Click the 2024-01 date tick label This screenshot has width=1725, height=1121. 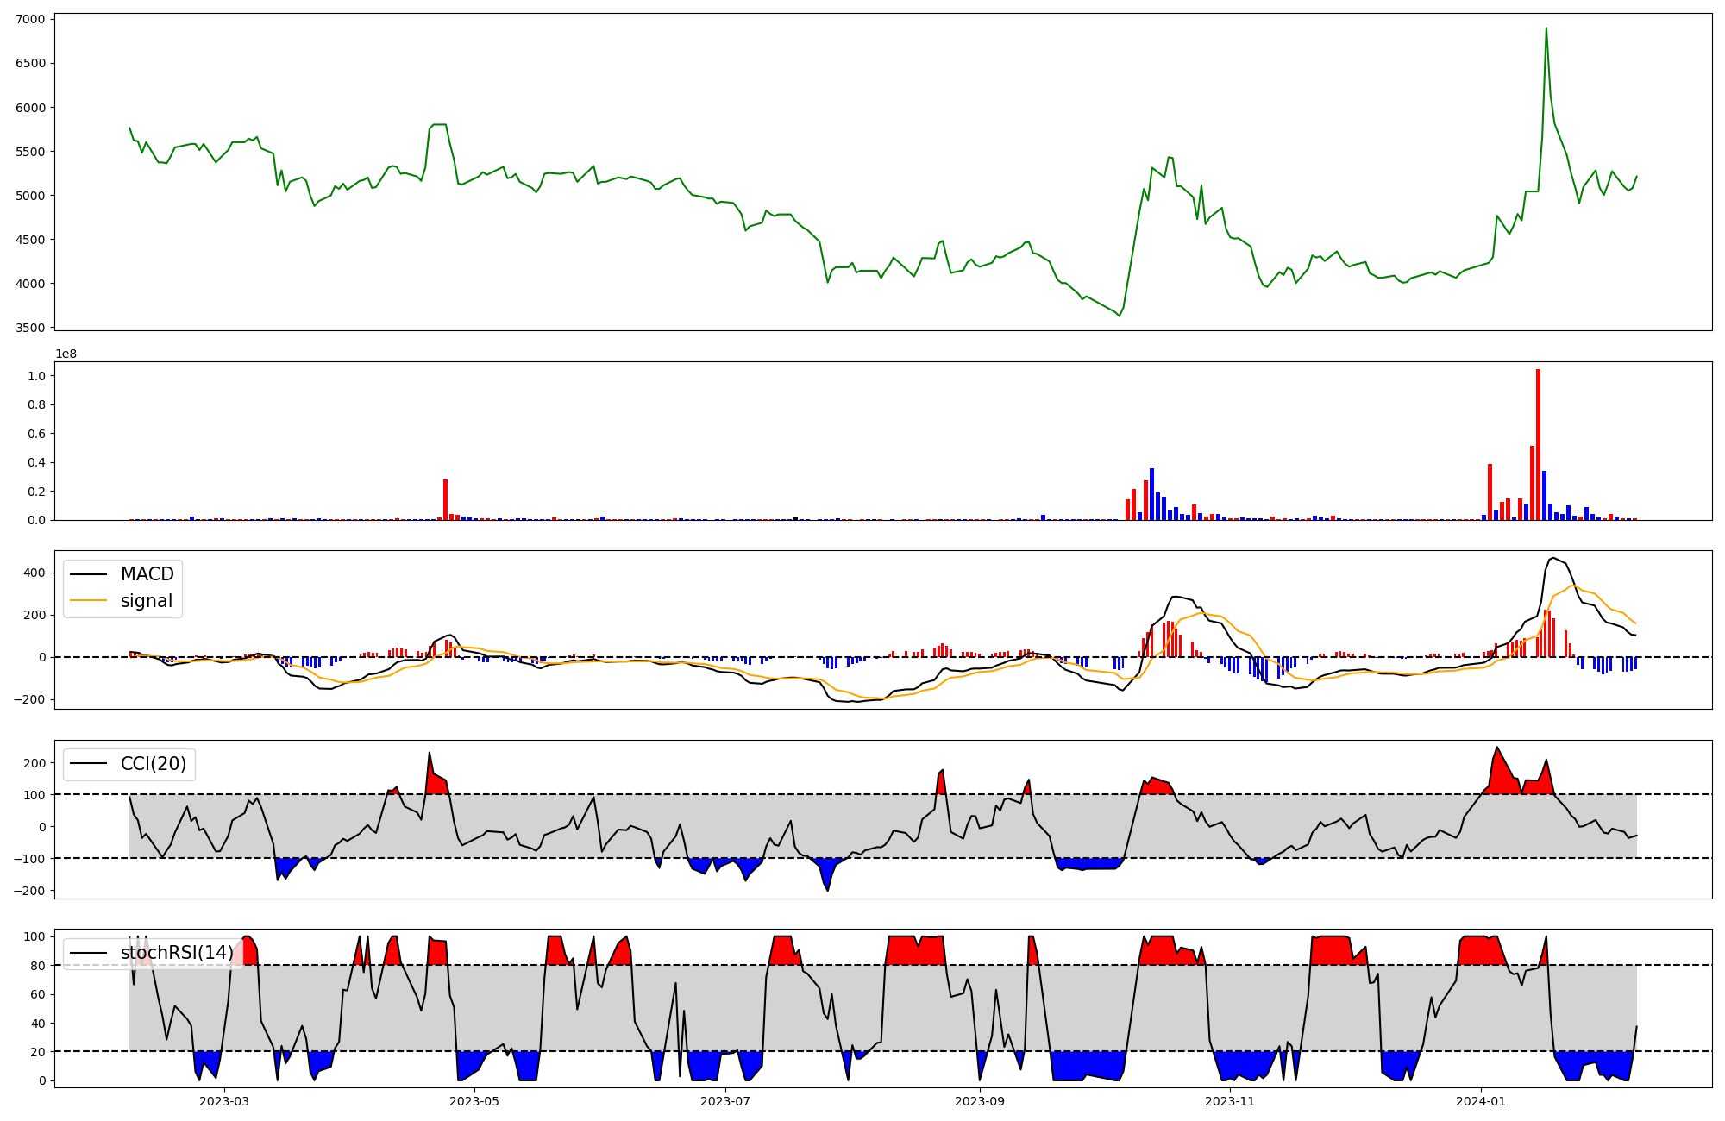point(1481,1101)
